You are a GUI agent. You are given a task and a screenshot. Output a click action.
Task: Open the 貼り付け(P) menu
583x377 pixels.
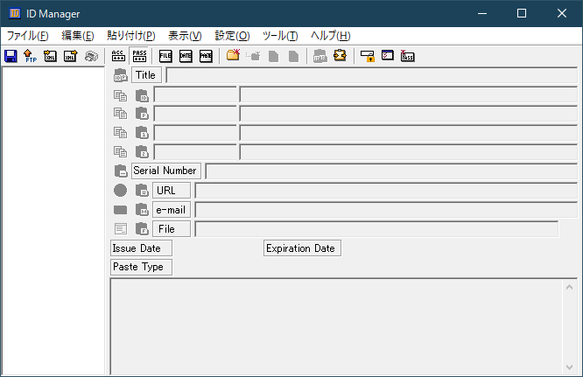131,36
